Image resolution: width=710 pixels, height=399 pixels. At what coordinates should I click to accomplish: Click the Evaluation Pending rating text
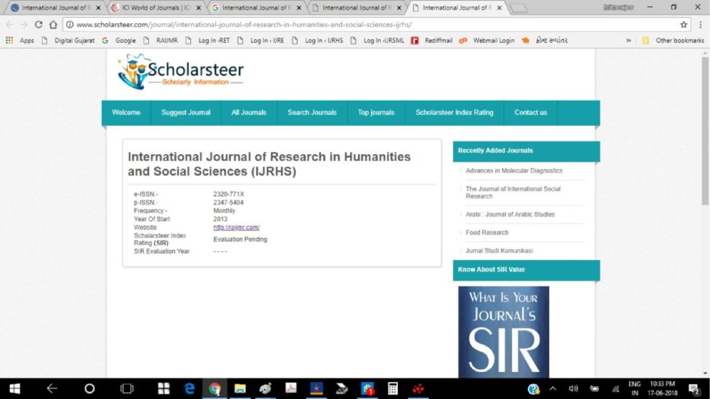point(240,239)
